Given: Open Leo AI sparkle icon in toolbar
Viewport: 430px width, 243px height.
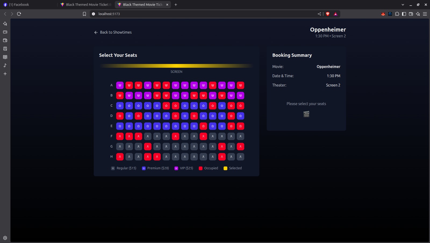Looking at the screenshot, I should point(418,14).
